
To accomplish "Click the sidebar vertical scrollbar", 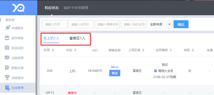I will [36, 55].
